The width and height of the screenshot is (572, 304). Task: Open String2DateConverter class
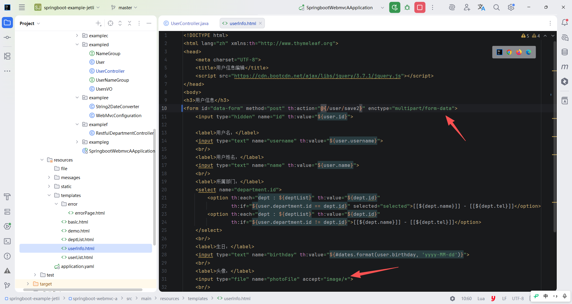coord(117,106)
